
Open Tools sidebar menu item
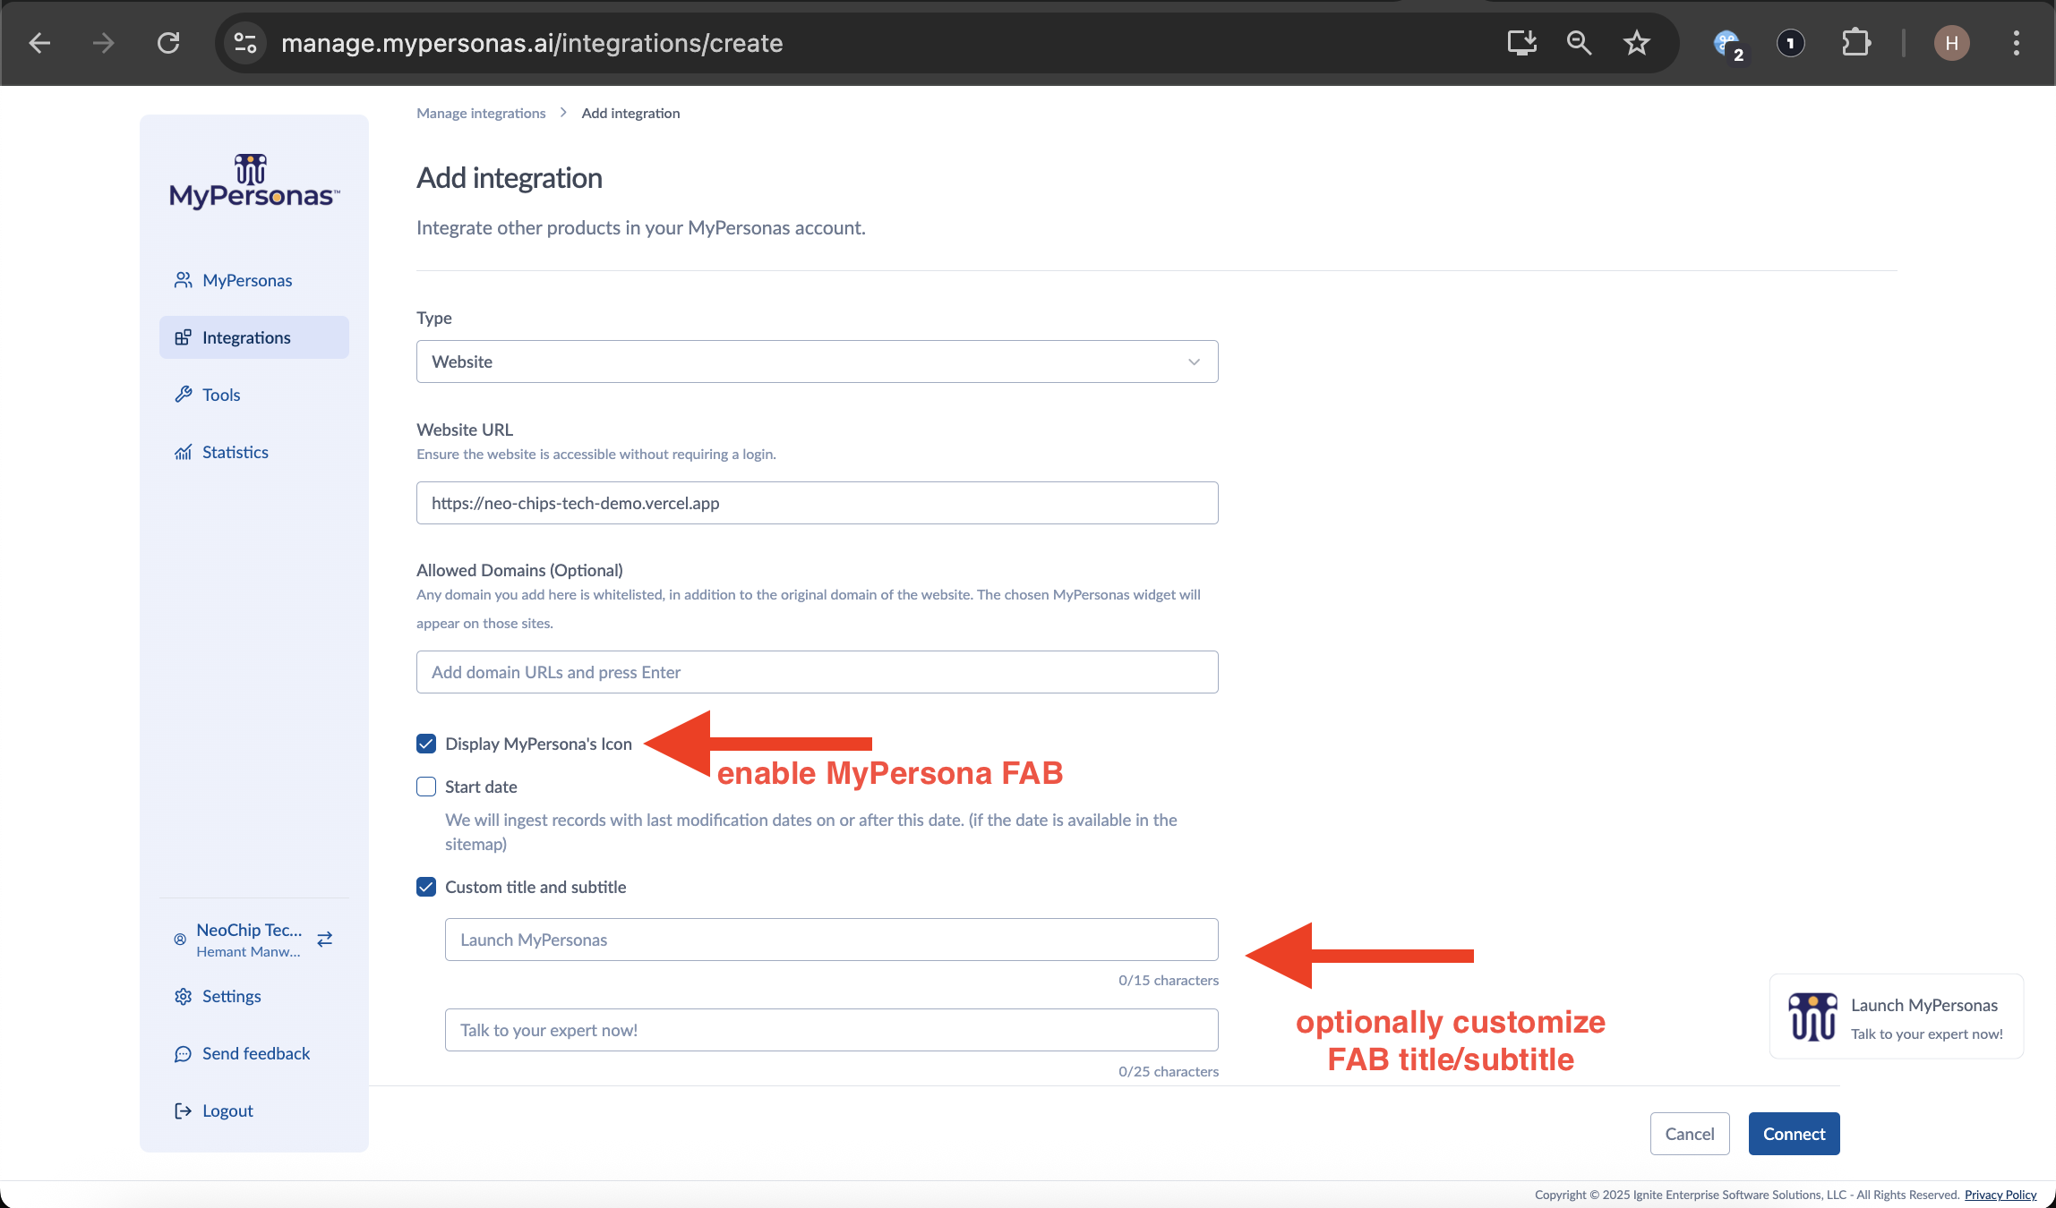tap(254, 395)
